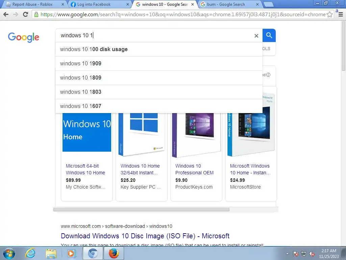Click the Google logo
Viewport: 346px width, 260px height.
(x=24, y=37)
